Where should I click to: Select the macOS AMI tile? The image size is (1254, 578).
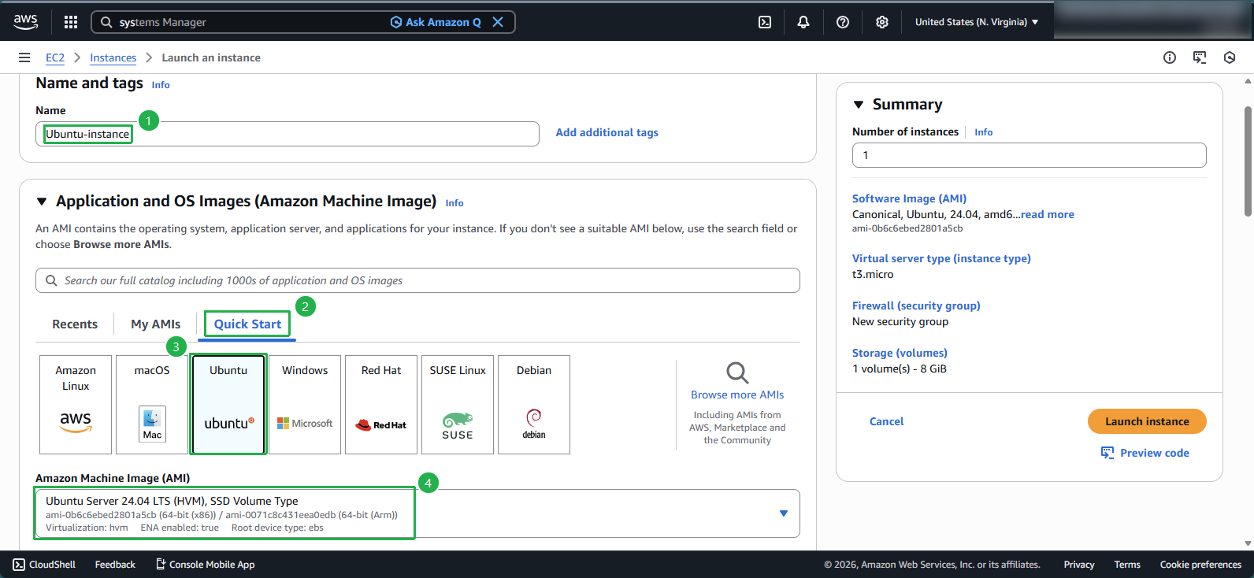pyautogui.click(x=152, y=405)
